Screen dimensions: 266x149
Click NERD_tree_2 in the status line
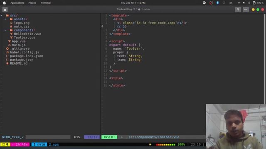[13, 137]
